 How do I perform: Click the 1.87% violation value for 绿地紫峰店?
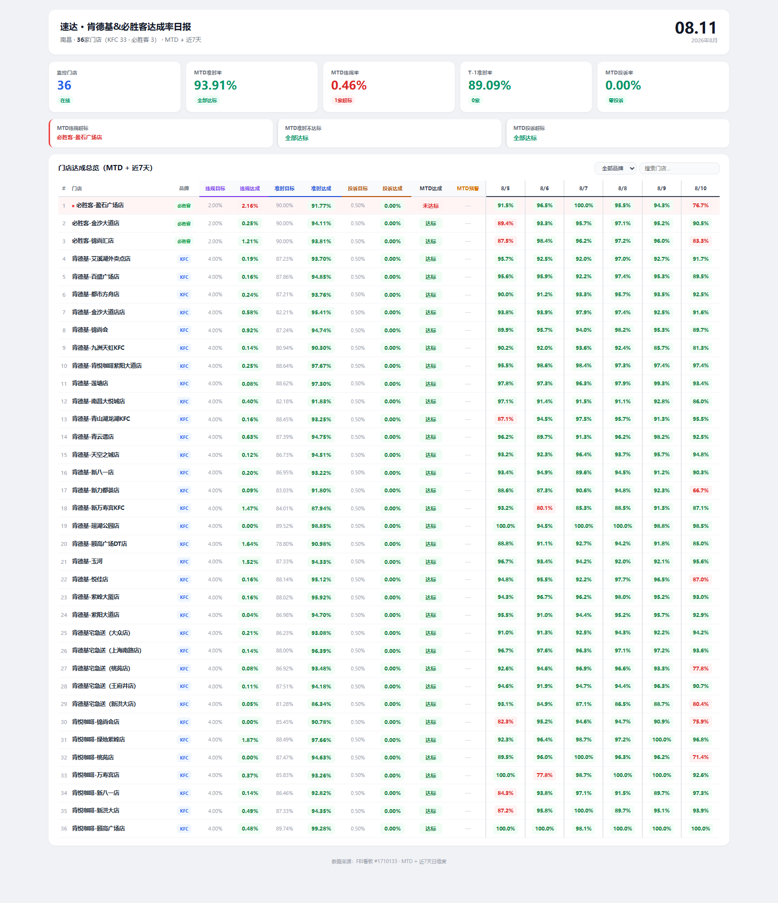(x=250, y=740)
